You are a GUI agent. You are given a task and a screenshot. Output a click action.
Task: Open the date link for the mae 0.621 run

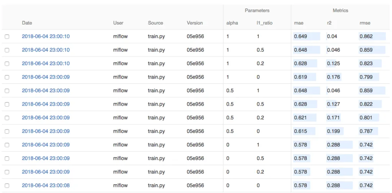46,118
